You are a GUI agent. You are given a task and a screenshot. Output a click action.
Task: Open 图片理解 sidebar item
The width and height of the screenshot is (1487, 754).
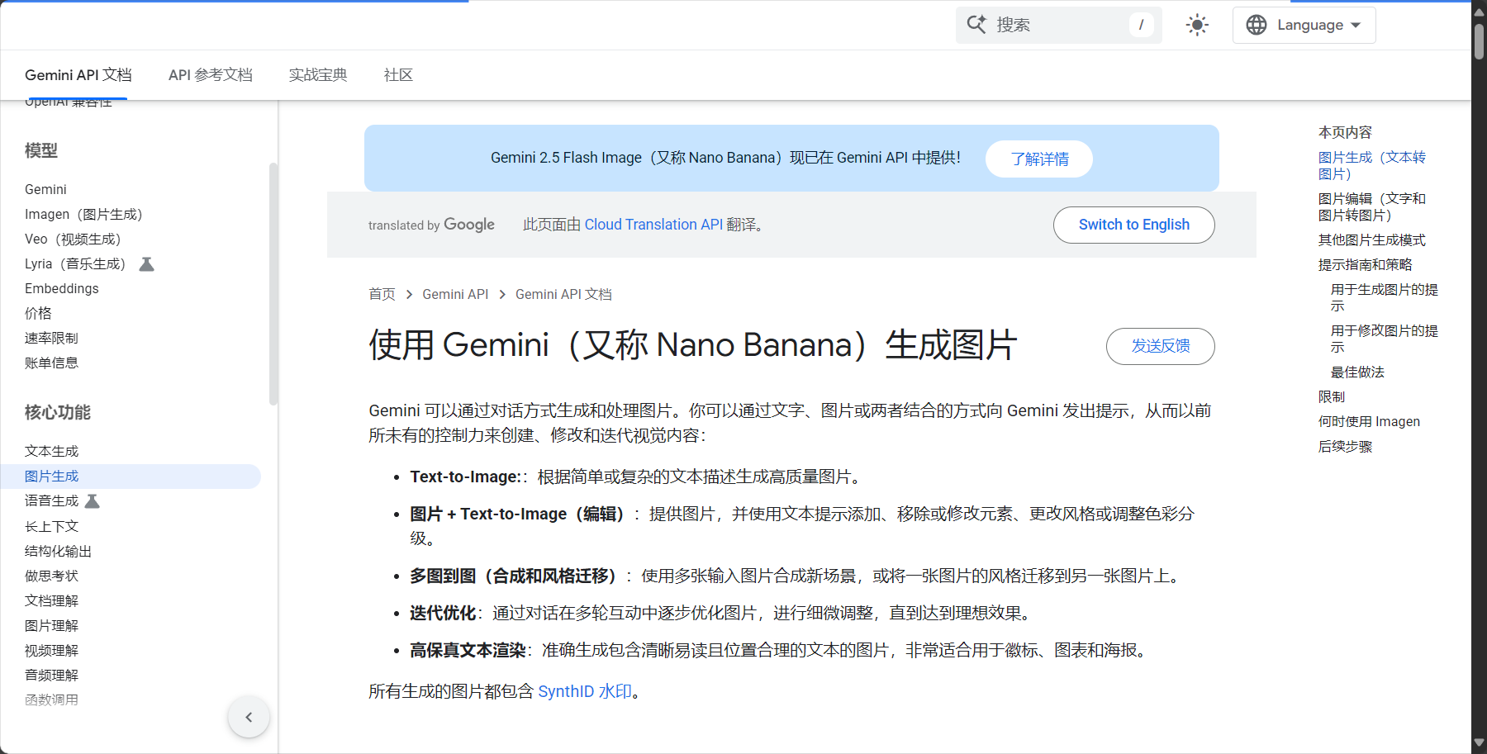coord(51,625)
